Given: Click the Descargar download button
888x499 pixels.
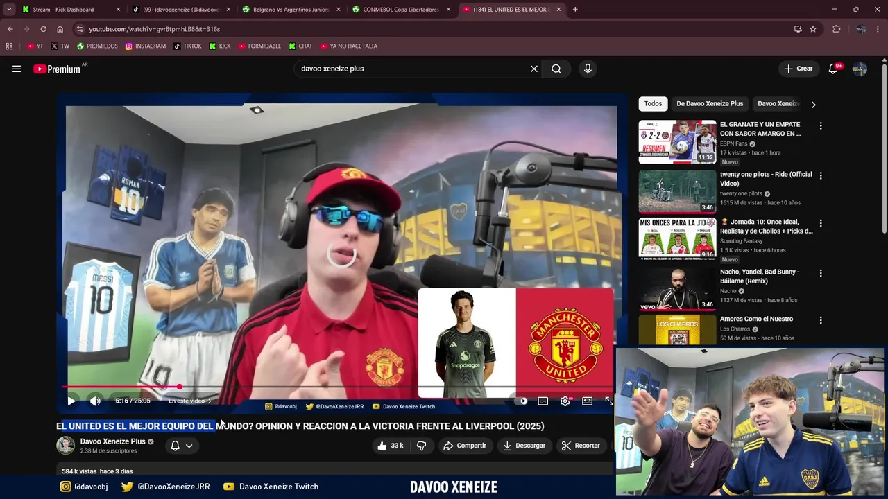Looking at the screenshot, I should 524,446.
